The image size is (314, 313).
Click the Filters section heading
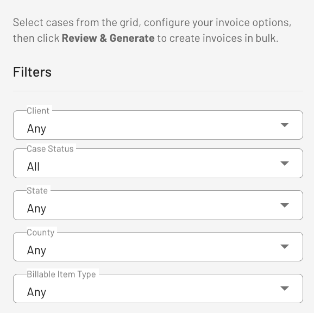pyautogui.click(x=32, y=72)
